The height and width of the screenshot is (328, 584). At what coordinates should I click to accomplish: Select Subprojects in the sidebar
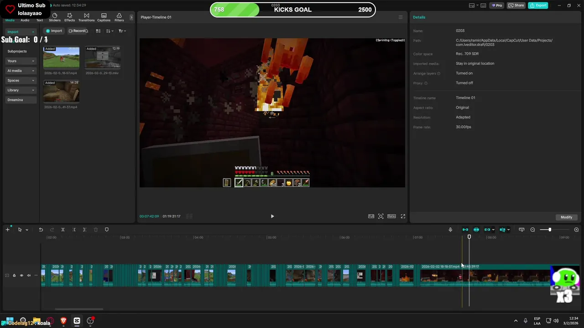tap(17, 51)
